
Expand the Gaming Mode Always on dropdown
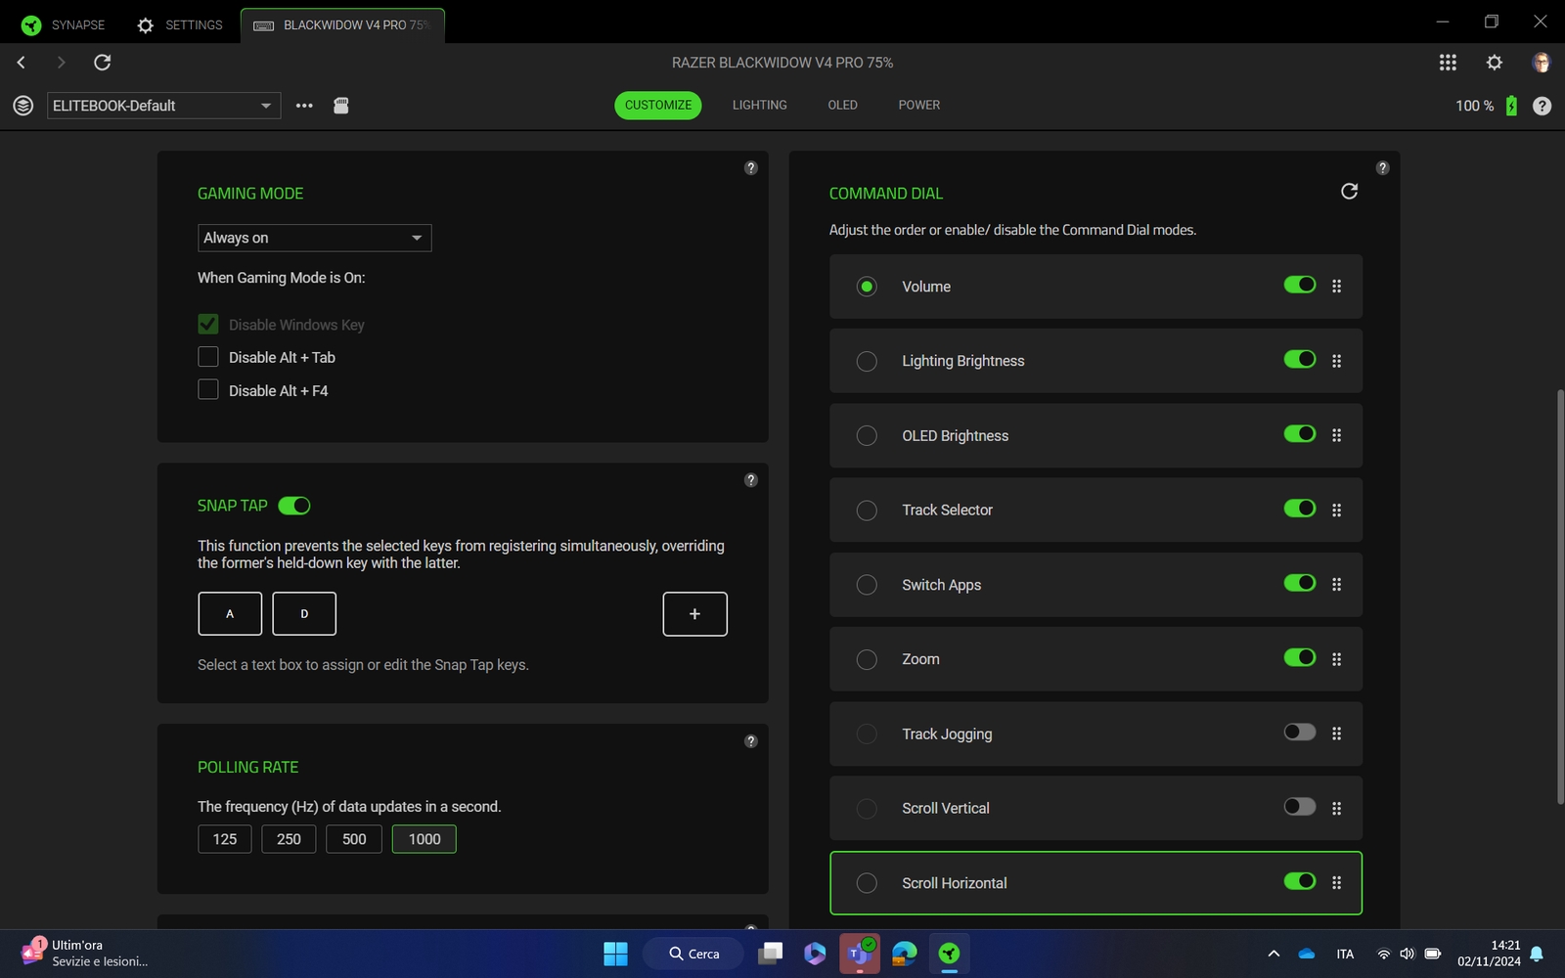314,238
